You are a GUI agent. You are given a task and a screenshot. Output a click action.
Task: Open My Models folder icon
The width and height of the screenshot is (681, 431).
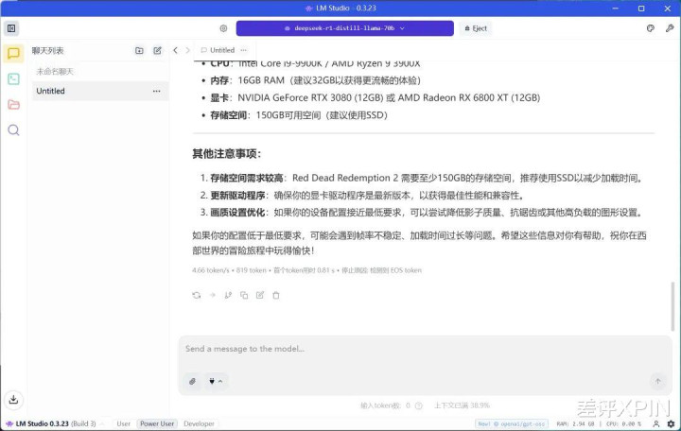point(13,105)
